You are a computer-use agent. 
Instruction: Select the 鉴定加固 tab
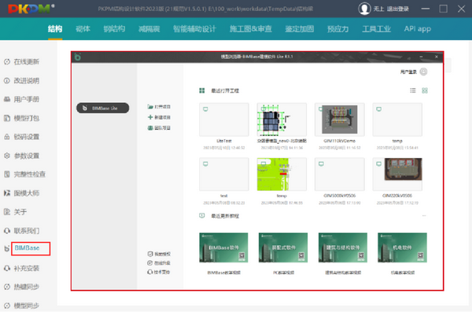[300, 29]
